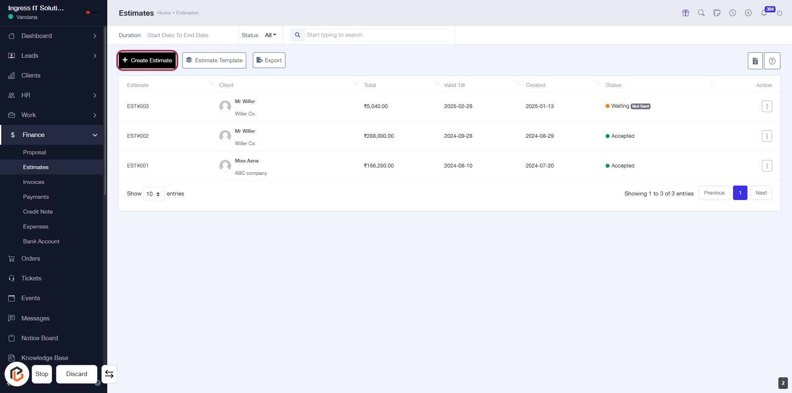Image resolution: width=792 pixels, height=393 pixels.
Task: Expand the Status All filter dropdown
Action: 270,35
